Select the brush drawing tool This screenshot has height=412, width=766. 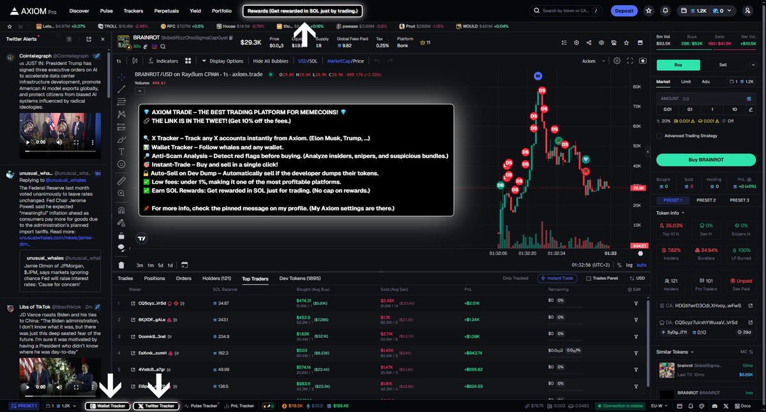click(x=121, y=139)
